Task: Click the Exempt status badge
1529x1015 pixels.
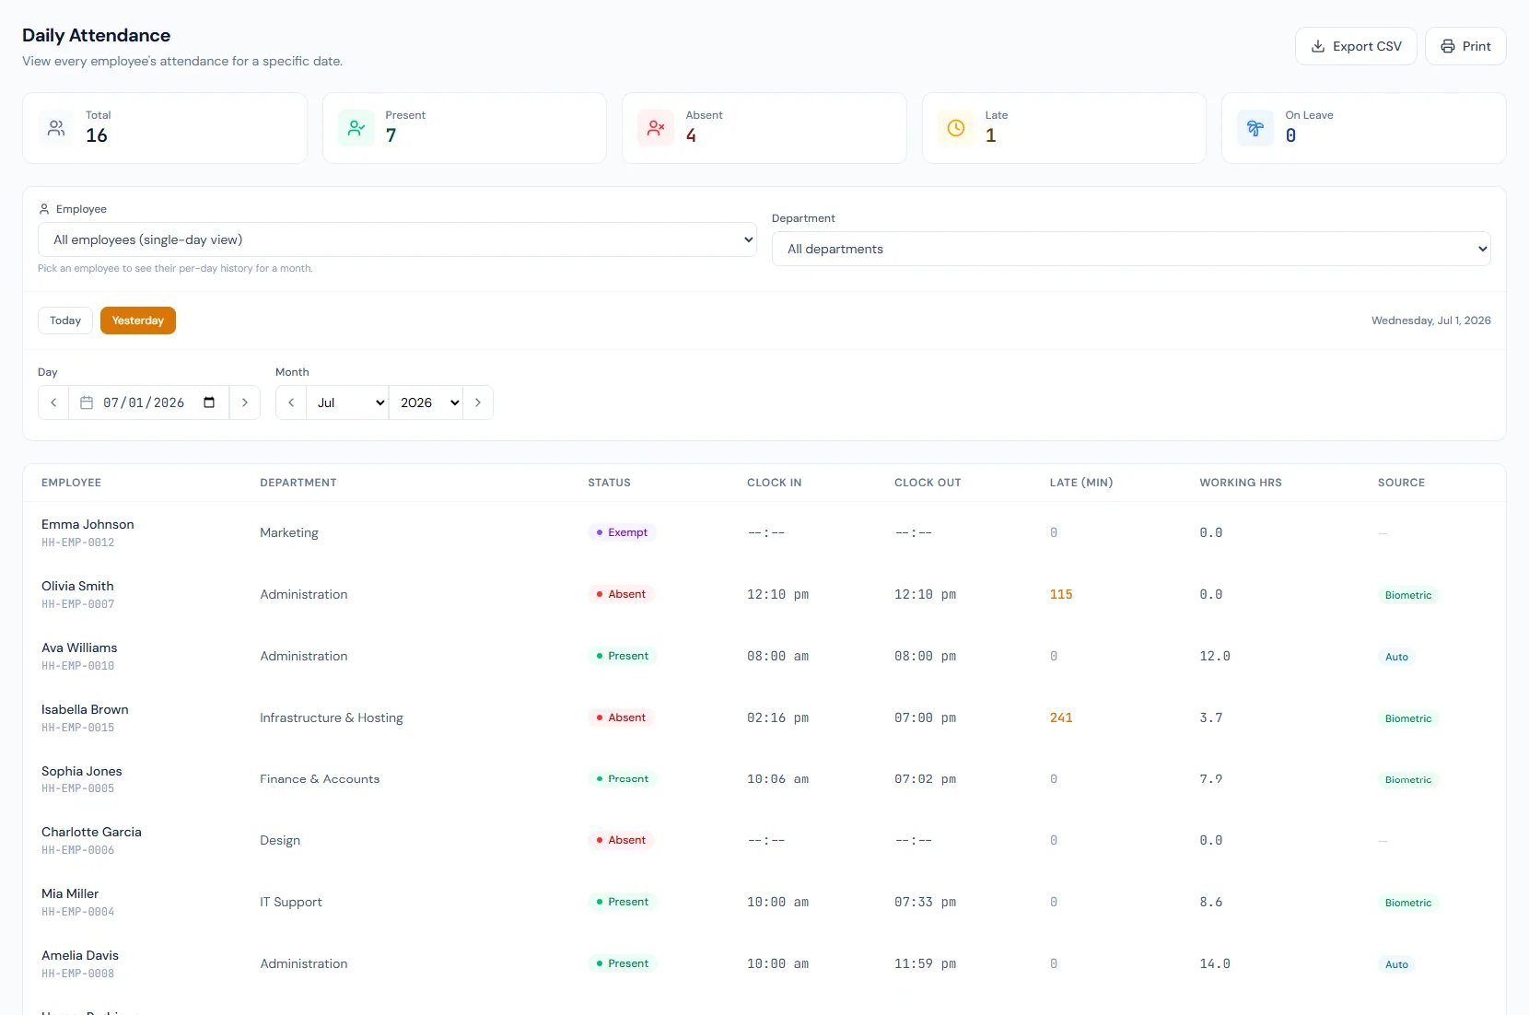Action: [622, 532]
